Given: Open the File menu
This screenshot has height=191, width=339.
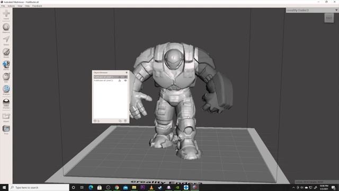Looking at the screenshot, I should point(3,6).
